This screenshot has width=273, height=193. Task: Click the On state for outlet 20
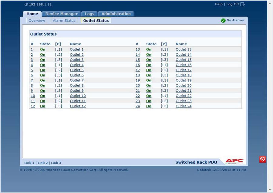click(x=149, y=85)
